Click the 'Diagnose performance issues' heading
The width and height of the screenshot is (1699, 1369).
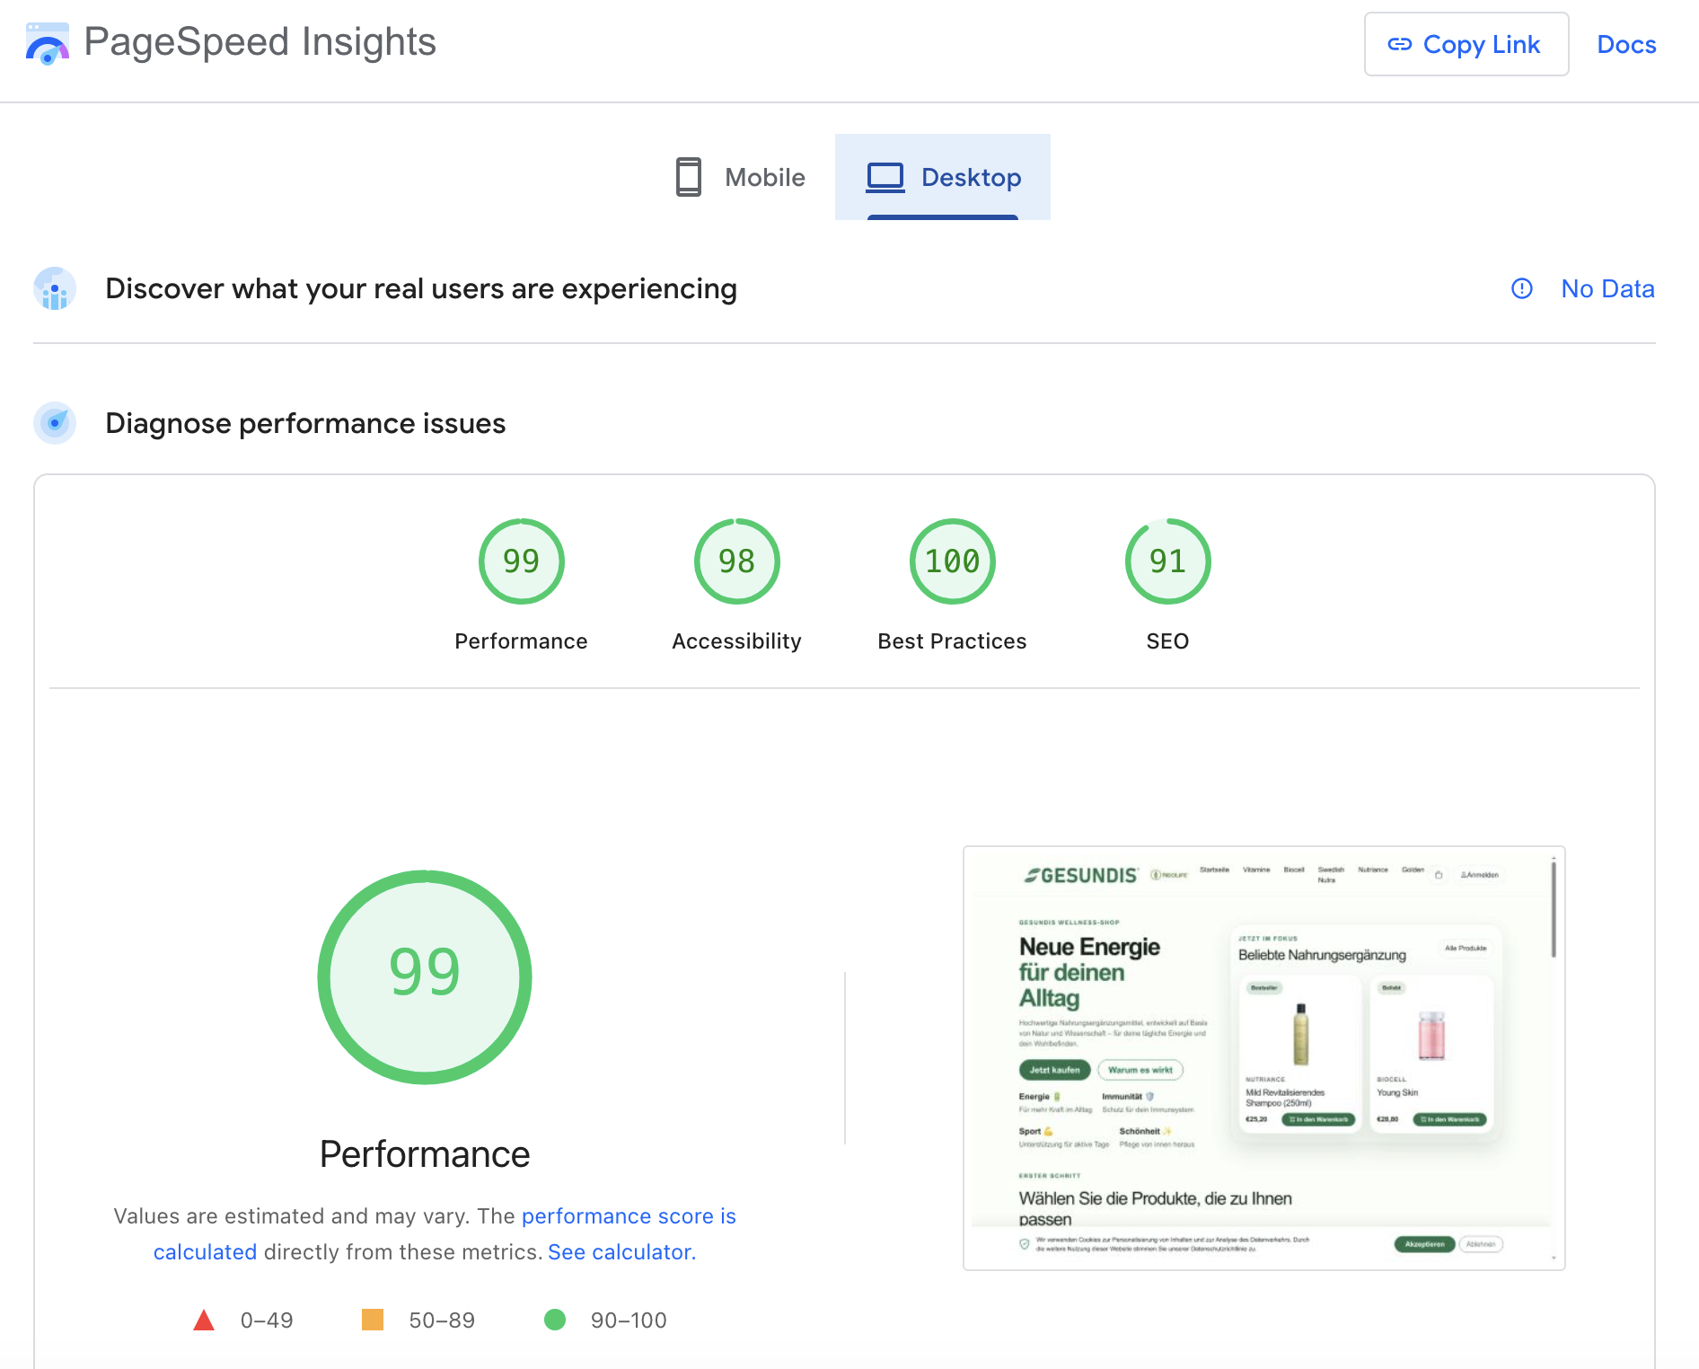pos(305,423)
